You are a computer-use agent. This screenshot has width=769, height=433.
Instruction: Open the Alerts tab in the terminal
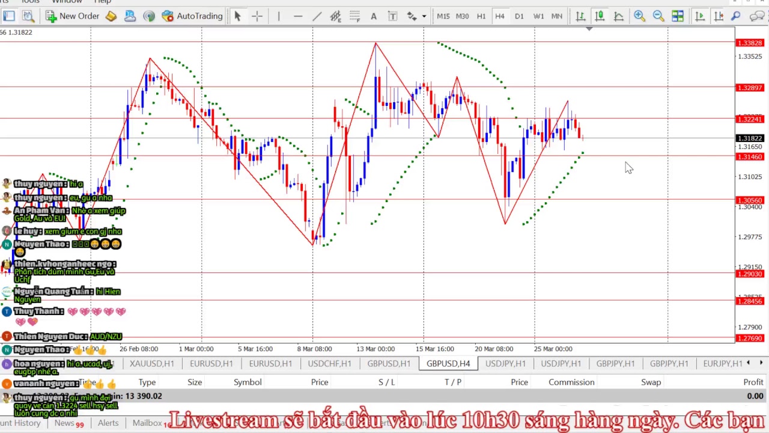108,423
